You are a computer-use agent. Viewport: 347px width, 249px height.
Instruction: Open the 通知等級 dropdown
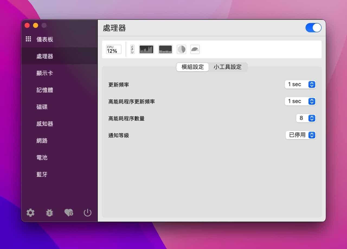(301, 135)
